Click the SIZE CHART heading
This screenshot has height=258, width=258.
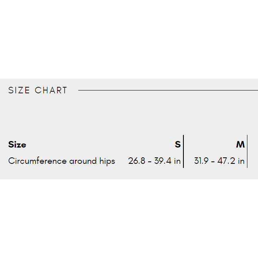(x=37, y=90)
